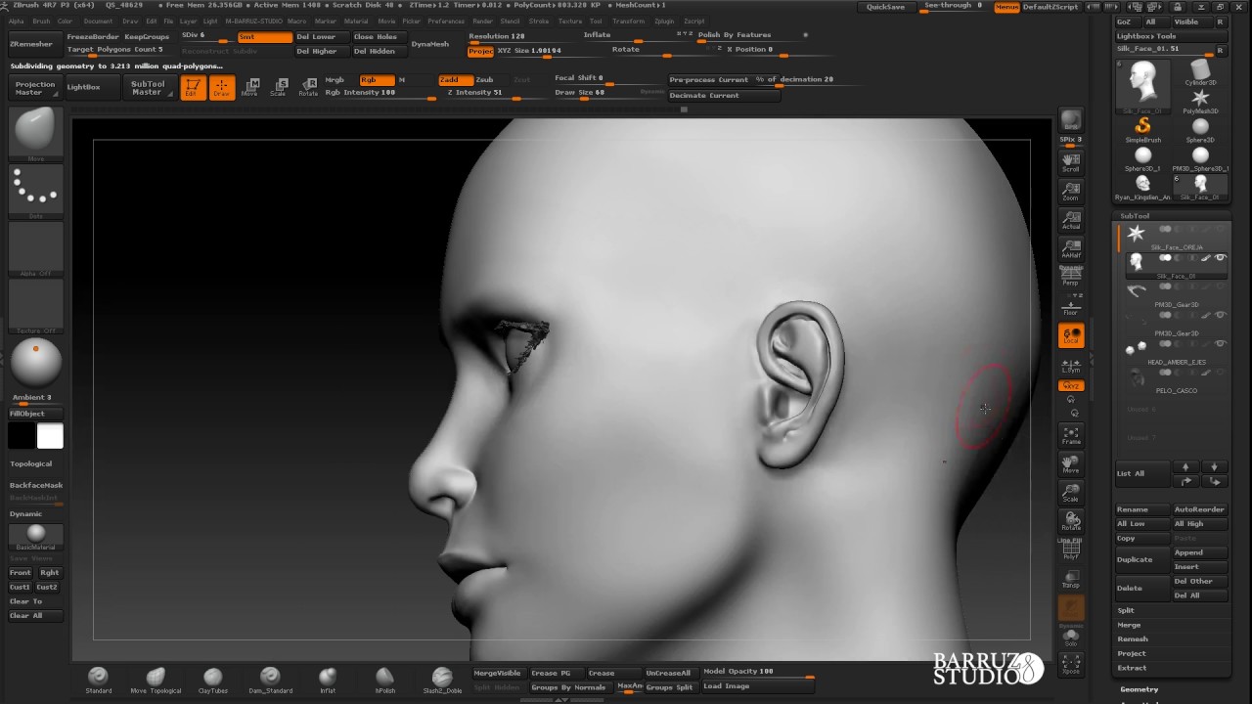Select the hPolish brush
This screenshot has width=1252, height=704.
click(x=384, y=681)
